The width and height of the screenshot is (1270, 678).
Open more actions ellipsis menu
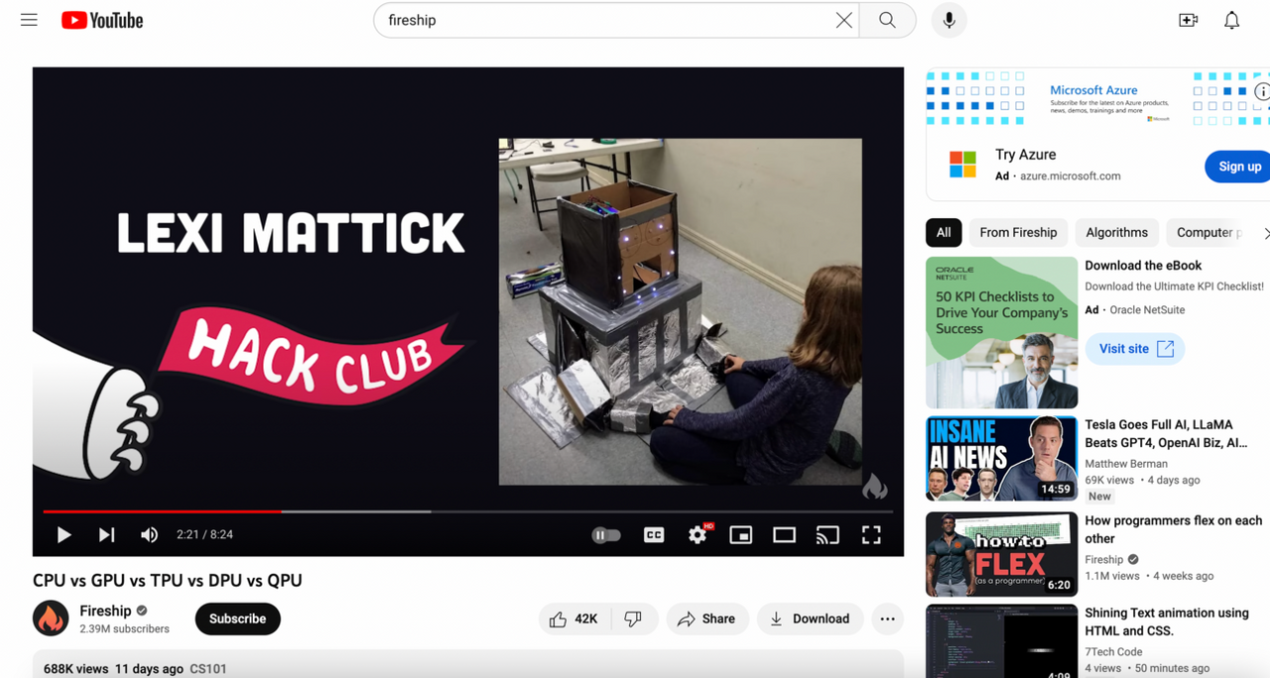coord(887,619)
